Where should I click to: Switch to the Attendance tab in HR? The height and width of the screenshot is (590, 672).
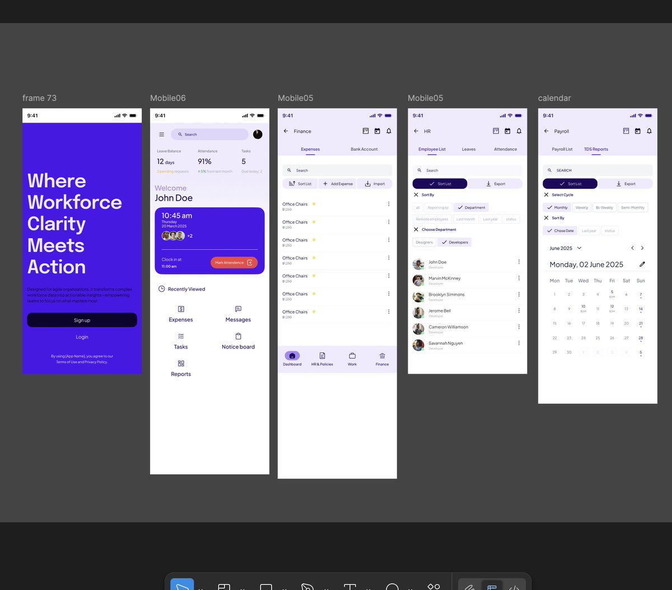click(x=506, y=149)
